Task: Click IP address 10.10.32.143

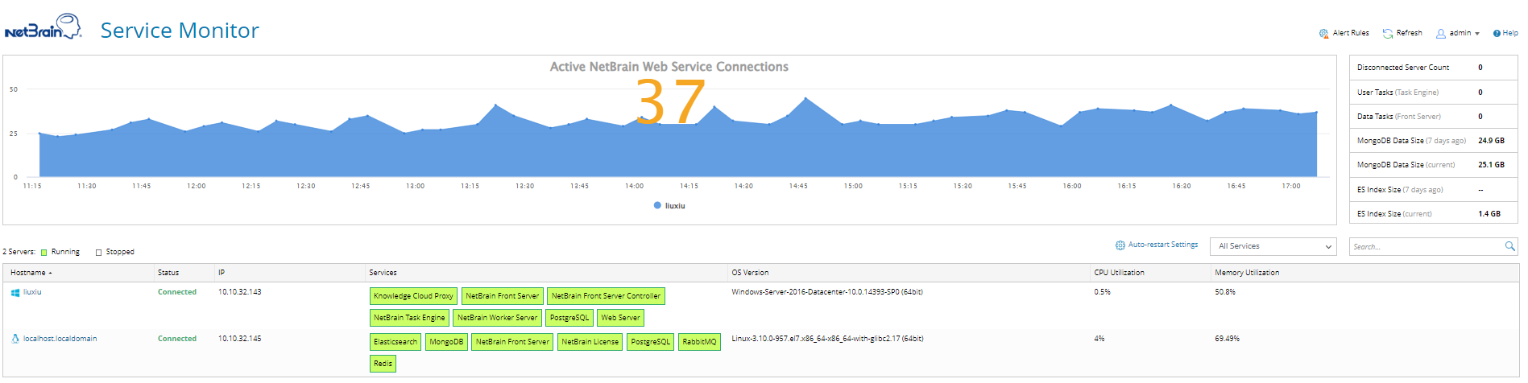Action: 240,292
